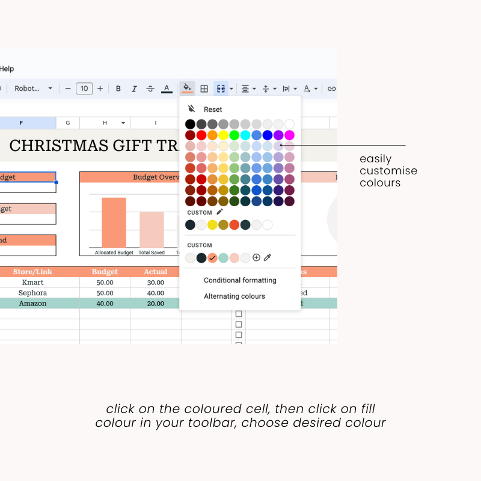Click the insert link icon
481x481 pixels.
pyautogui.click(x=331, y=88)
